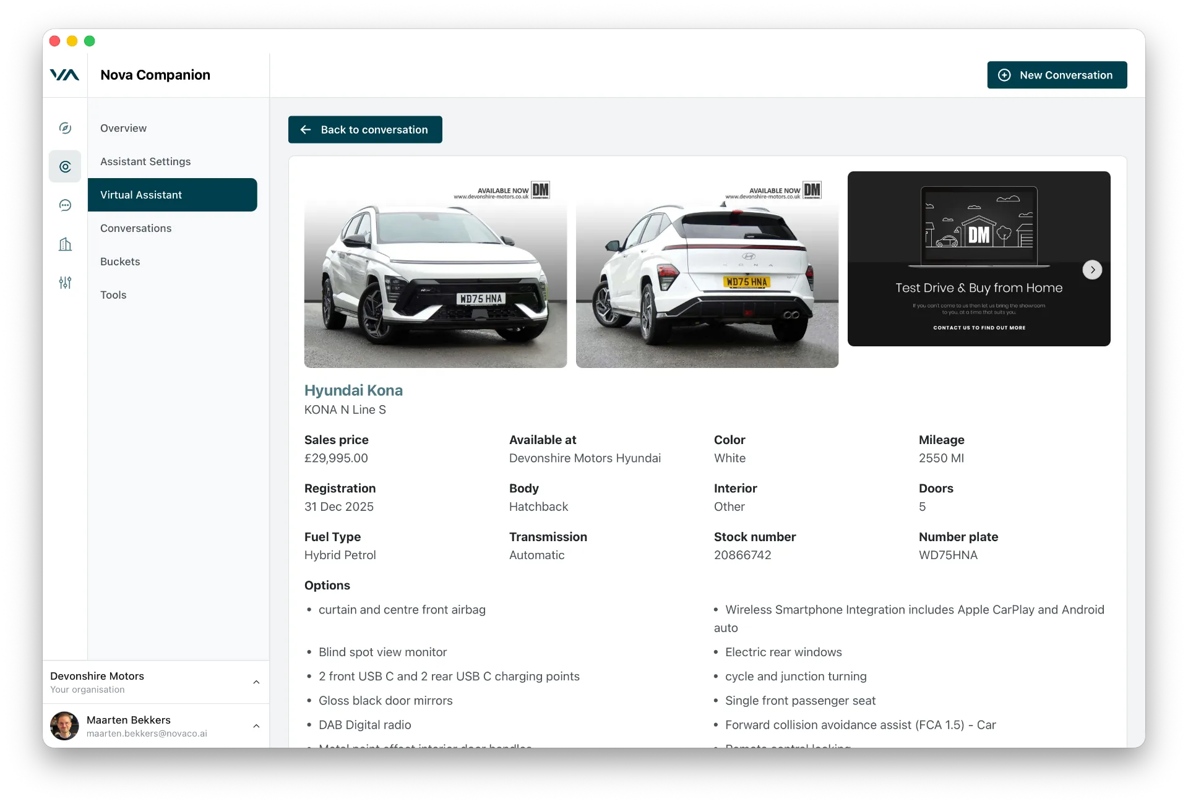Open the chat bubble rail icon
Image resolution: width=1188 pixels, height=804 pixels.
65,205
